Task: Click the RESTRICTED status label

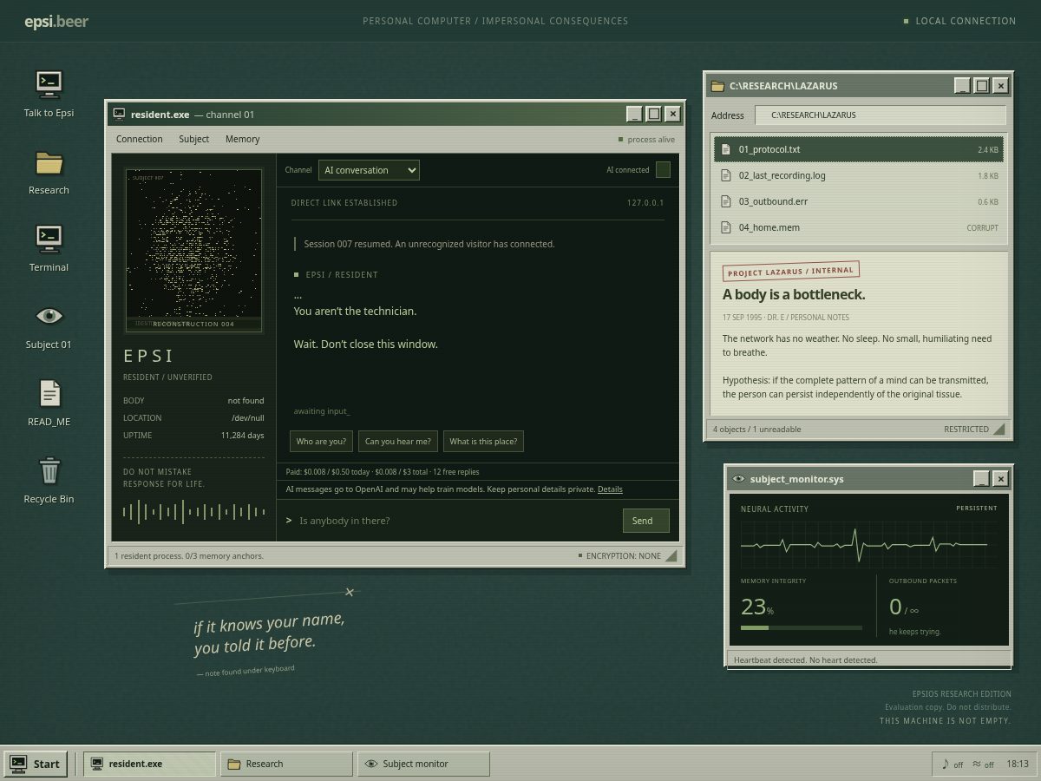Action: click(x=966, y=429)
